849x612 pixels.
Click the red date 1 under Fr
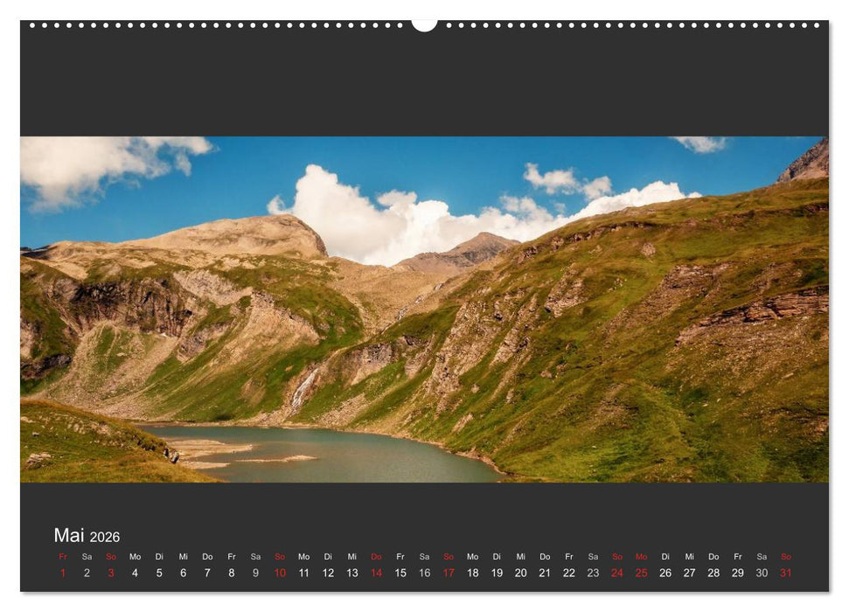62,574
